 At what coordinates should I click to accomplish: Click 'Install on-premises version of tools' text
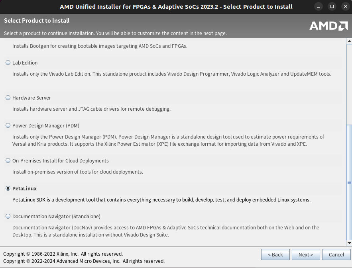pyautogui.click(x=78, y=172)
